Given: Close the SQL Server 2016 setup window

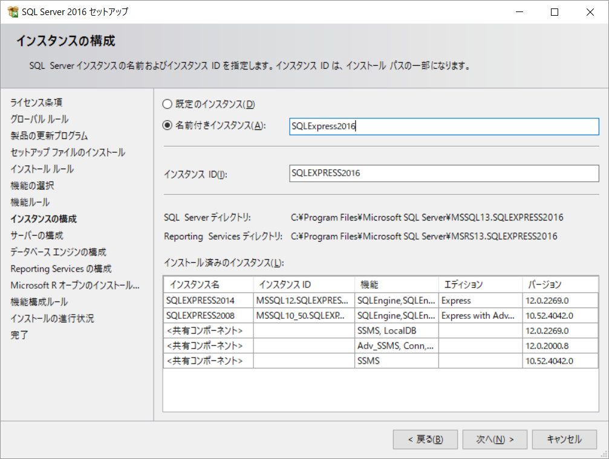Looking at the screenshot, I should [x=590, y=12].
